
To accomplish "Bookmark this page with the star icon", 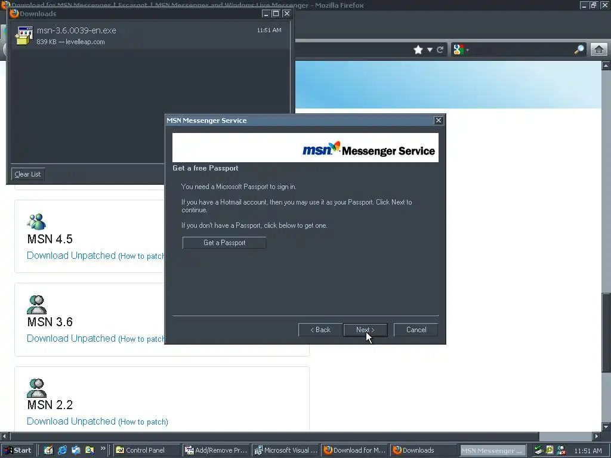I will click(x=418, y=50).
